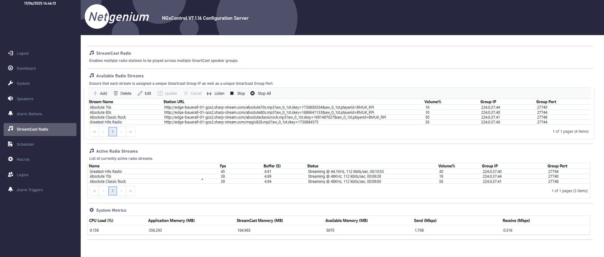Select the Absolute 80s stream row
This screenshot has height=257, width=604.
click(x=339, y=112)
